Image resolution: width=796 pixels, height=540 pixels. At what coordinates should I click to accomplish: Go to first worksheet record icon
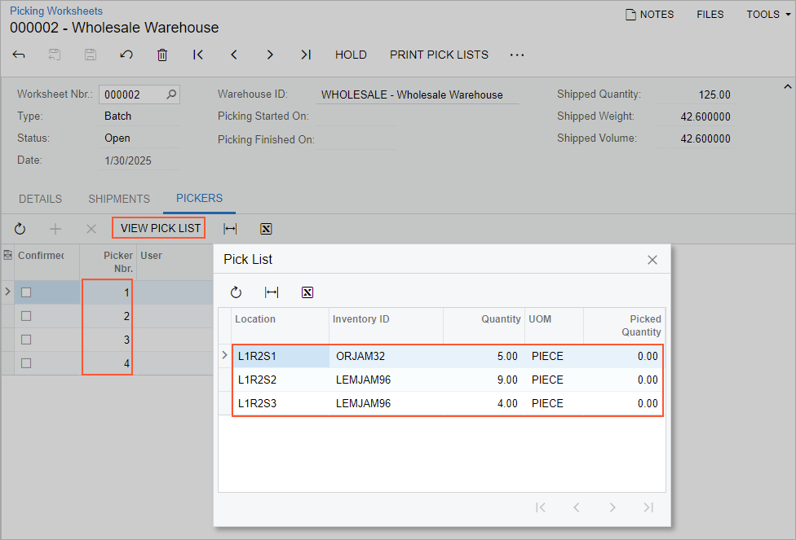coord(198,55)
